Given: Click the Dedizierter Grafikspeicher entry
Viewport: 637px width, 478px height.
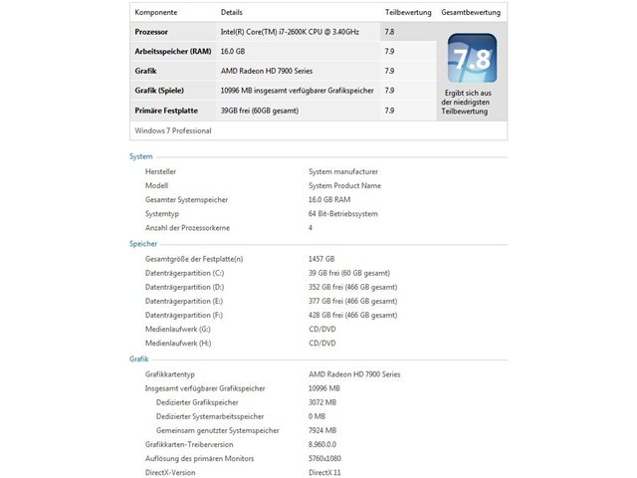Looking at the screenshot, I should [x=197, y=402].
